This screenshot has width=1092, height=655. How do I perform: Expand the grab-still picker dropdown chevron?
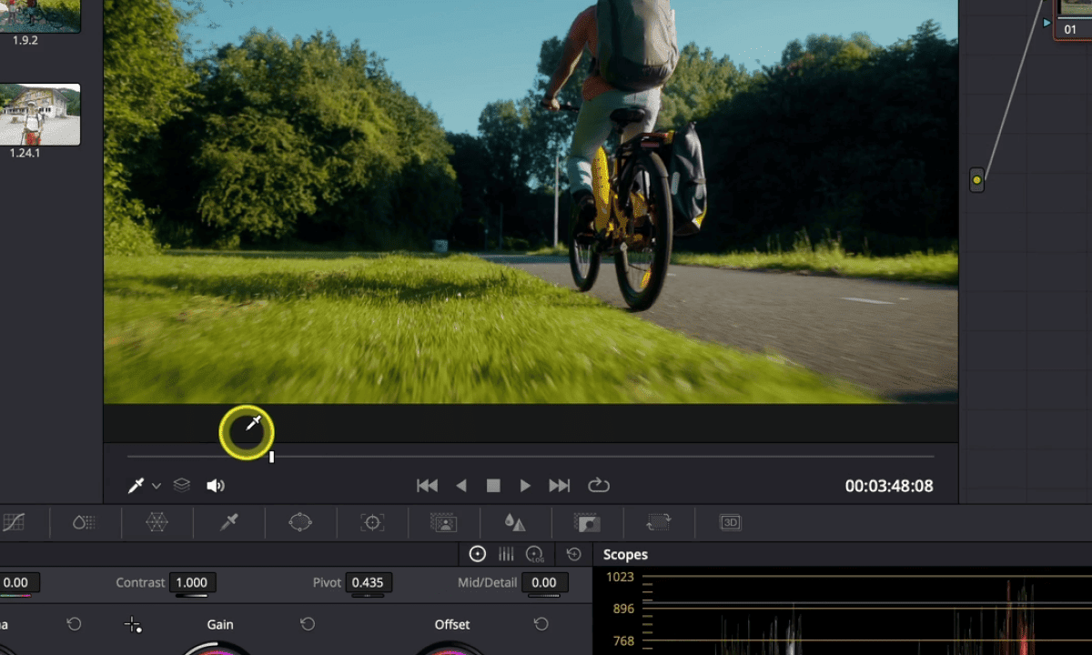click(x=155, y=485)
